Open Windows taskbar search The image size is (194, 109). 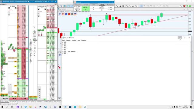[x=7, y=107]
